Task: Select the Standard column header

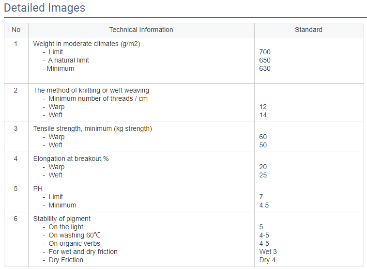Action: point(308,30)
